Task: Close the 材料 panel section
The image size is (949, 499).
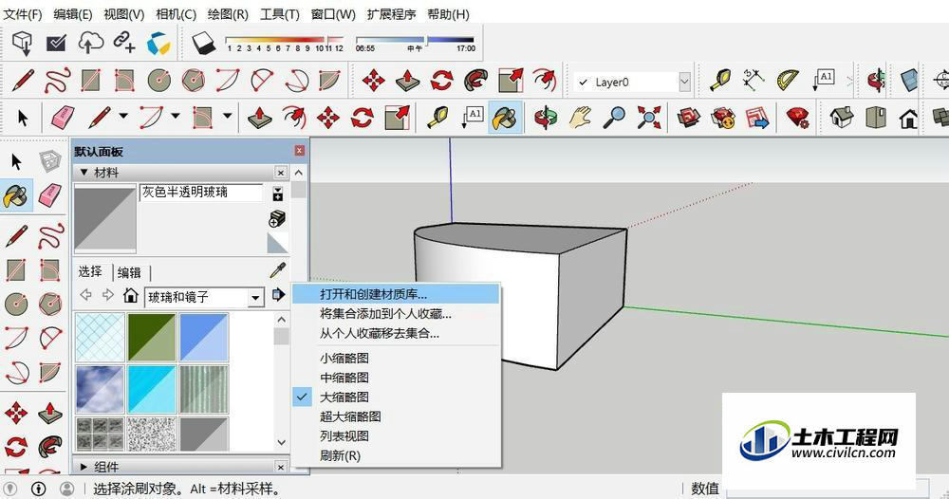Action: pyautogui.click(x=281, y=173)
